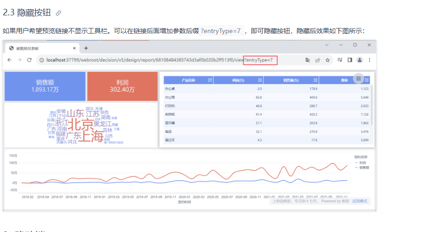Click the anchor link icon beside the 2.3 heading
436x232 pixels.
(58, 13)
